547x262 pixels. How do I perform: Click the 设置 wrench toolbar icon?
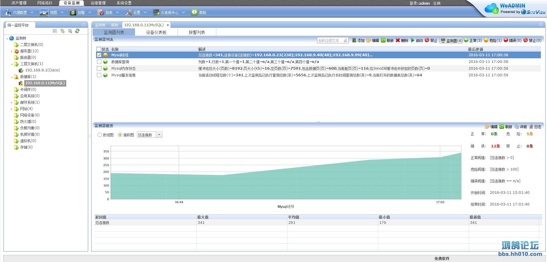128,12
